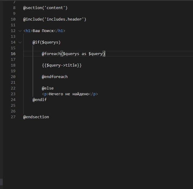
Task: Click '$query' variable before the closing bracket
Action: click(x=96, y=54)
